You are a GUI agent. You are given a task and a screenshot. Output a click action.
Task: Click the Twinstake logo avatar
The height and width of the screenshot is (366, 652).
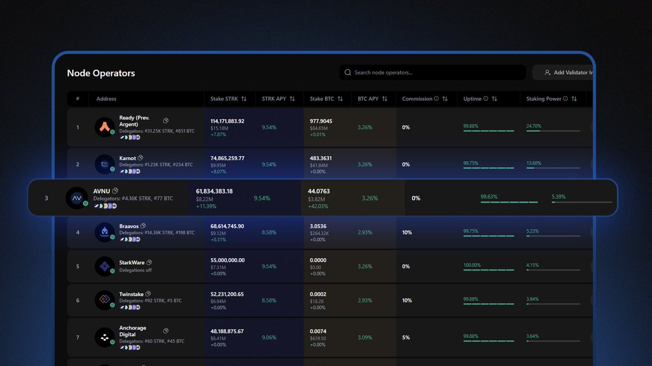point(104,300)
